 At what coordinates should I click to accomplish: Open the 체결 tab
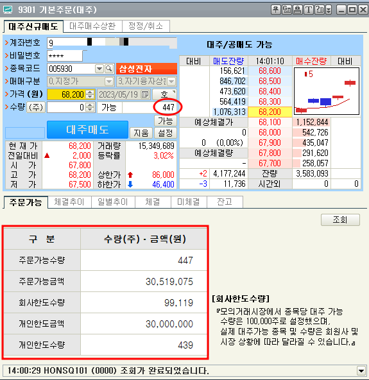[153, 202]
